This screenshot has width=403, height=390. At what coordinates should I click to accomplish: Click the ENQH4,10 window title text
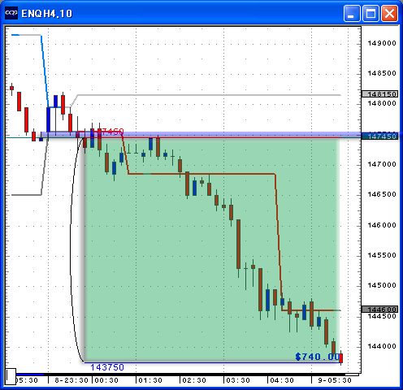pos(47,14)
